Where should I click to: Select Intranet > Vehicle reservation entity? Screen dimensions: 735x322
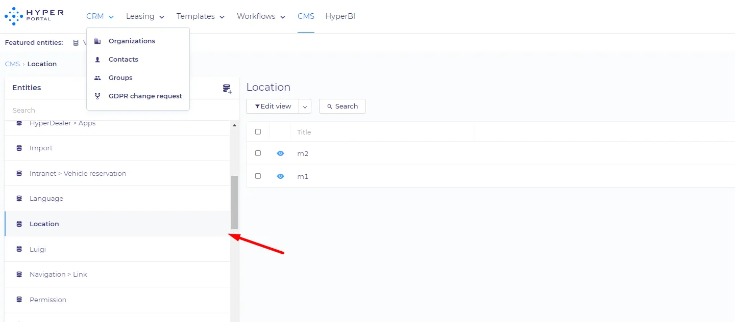[117, 174]
